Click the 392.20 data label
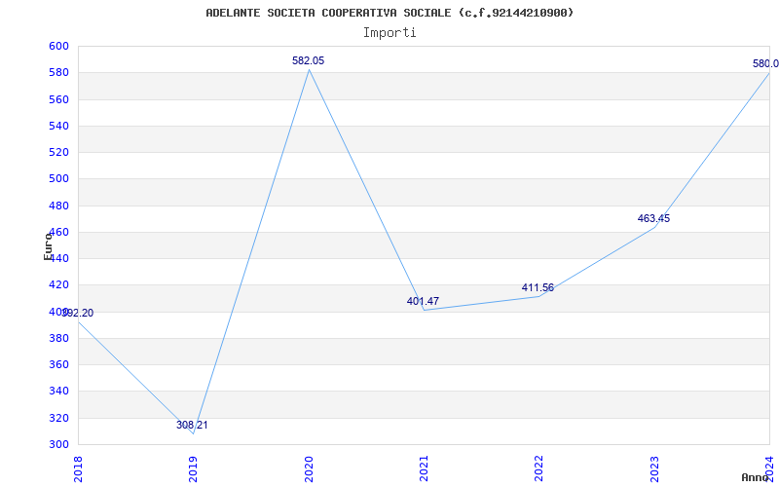779x487 pixels. click(78, 313)
